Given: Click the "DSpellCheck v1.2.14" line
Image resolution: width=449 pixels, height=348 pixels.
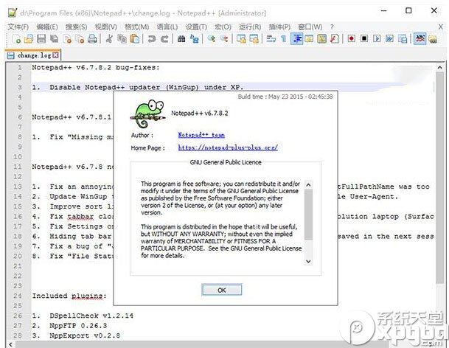Looking at the screenshot, I should point(91,316).
